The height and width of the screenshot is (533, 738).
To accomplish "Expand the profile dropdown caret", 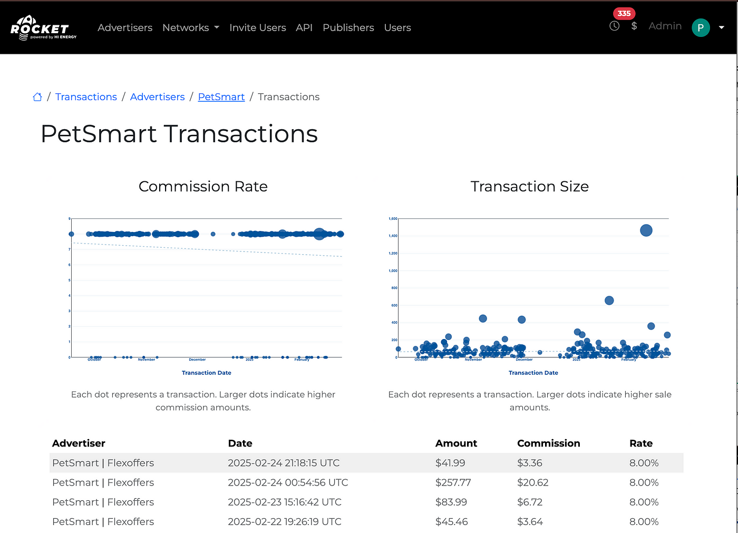I will 722,27.
